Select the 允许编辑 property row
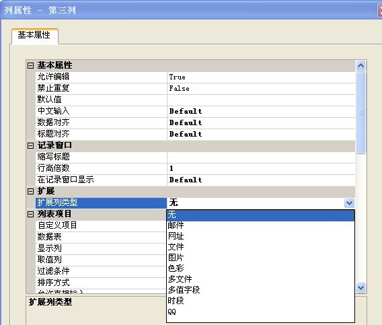This screenshot has width=382, height=325. 195,77
